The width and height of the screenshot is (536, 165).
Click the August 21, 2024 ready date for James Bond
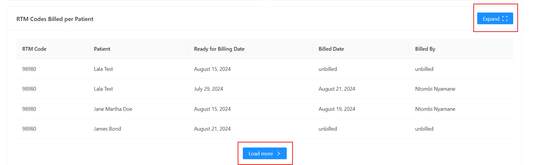pos(212,129)
